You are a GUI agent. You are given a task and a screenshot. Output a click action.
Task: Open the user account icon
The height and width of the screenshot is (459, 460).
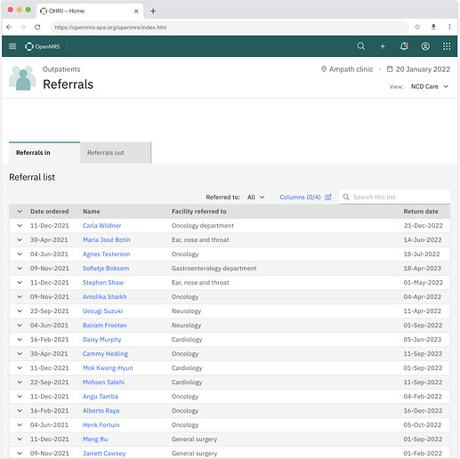(x=425, y=46)
